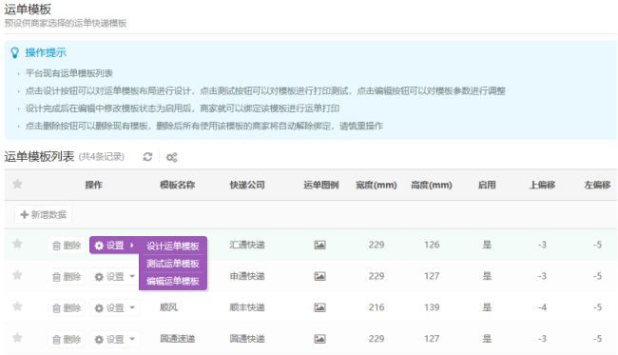Click the lightbulb 操作提示 icon

pos(15,53)
